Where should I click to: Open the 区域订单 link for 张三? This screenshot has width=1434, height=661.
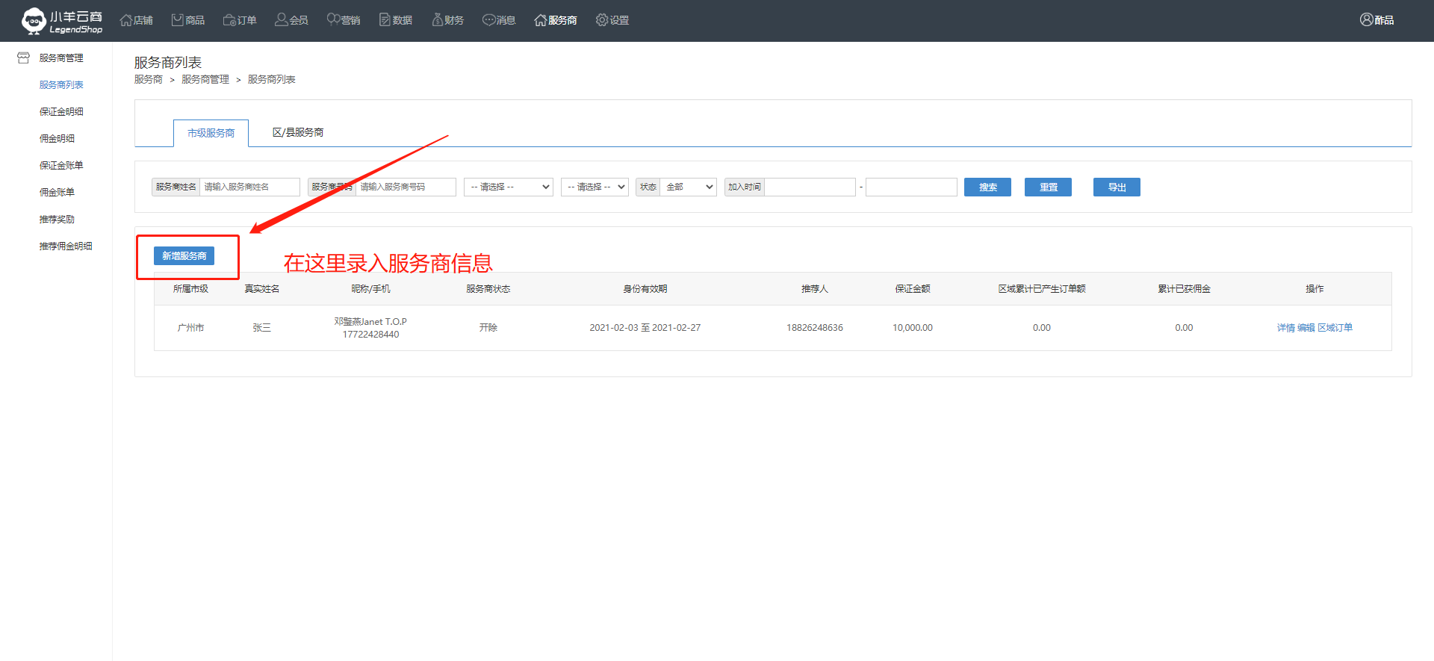(1335, 328)
